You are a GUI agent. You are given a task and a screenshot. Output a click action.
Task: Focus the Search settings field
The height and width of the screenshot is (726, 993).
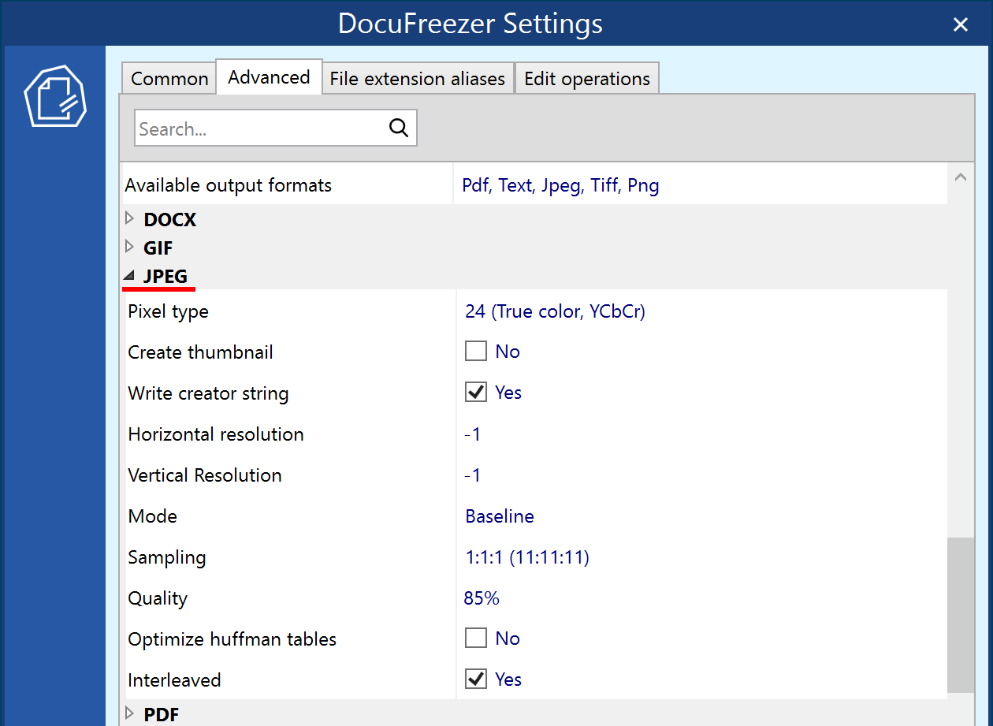click(276, 128)
